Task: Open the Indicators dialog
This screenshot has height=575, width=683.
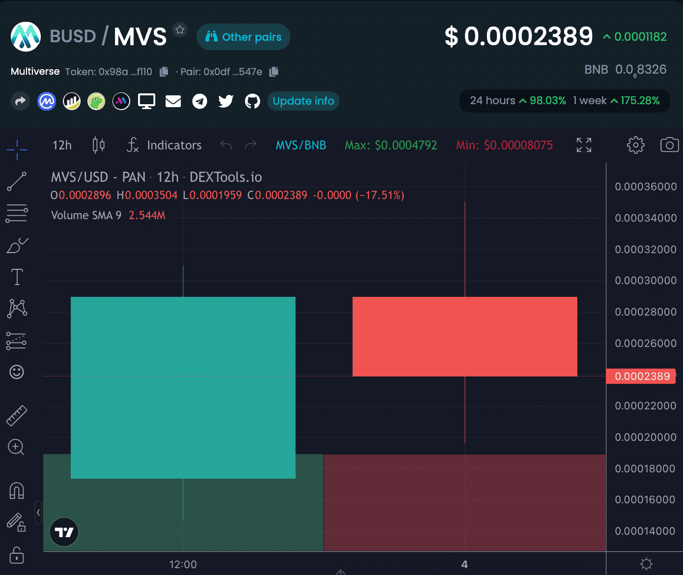Action: click(x=164, y=145)
